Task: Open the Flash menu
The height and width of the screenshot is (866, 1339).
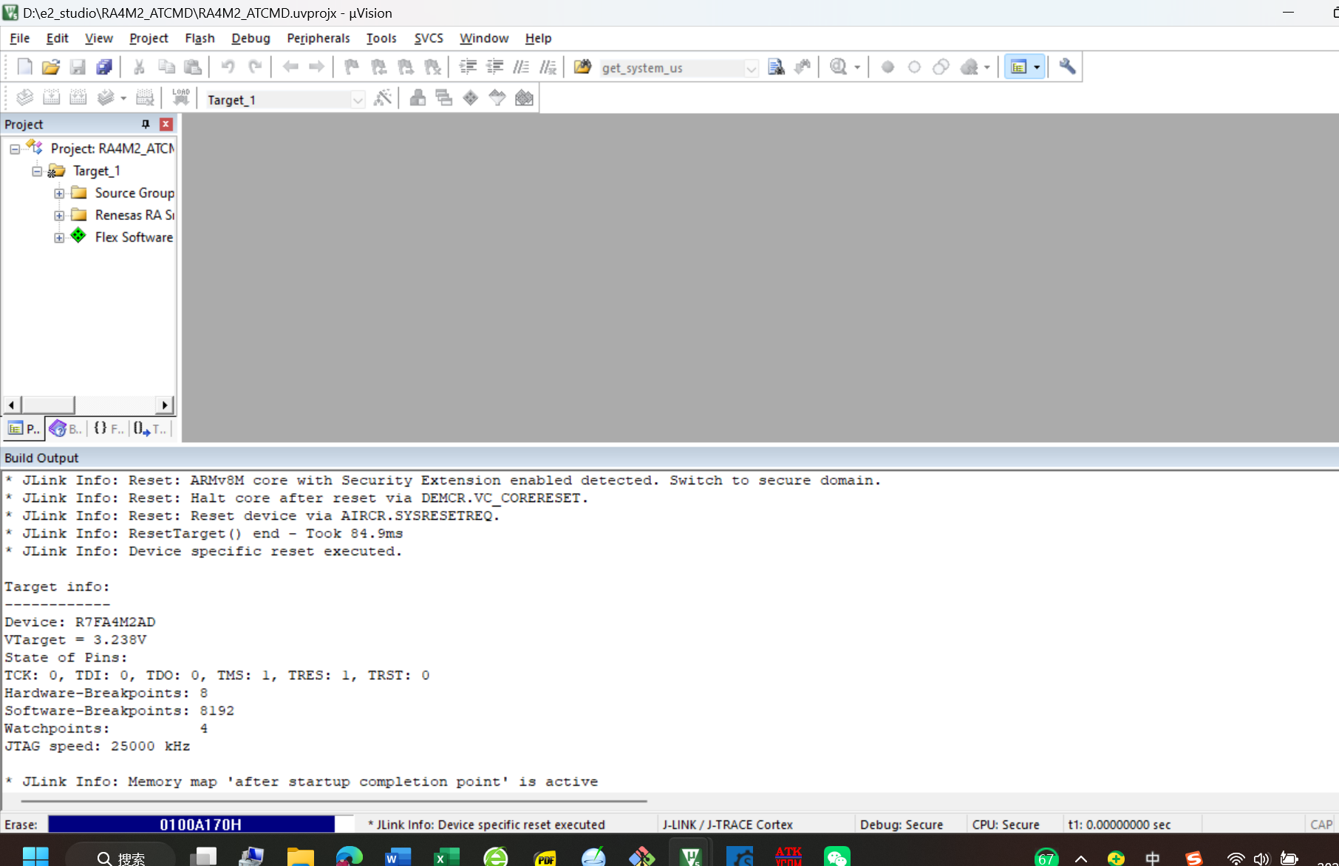Action: [x=200, y=38]
